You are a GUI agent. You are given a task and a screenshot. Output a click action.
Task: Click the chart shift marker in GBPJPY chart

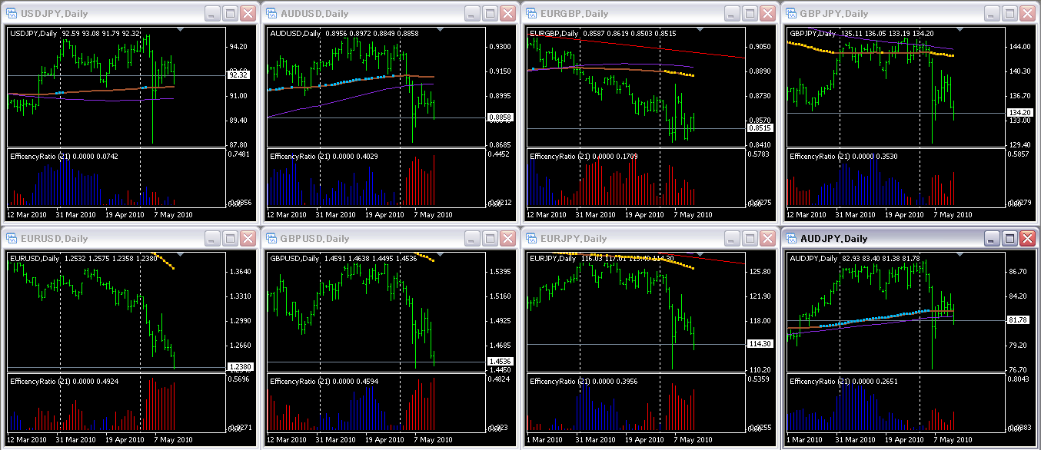pyautogui.click(x=960, y=30)
